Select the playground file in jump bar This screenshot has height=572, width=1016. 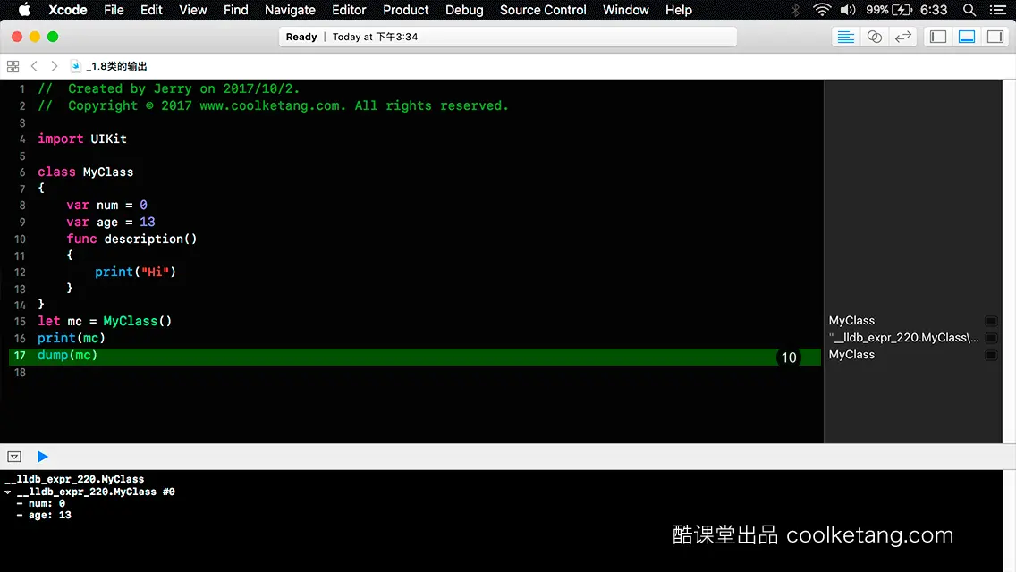(x=109, y=66)
